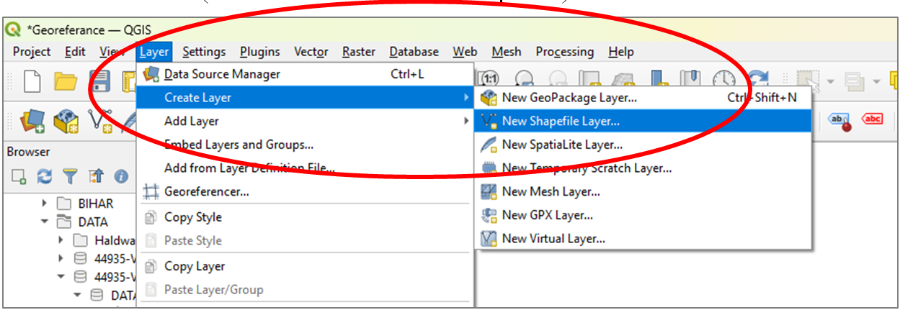Choose Embed Layers and Groups menu item

[305, 145]
